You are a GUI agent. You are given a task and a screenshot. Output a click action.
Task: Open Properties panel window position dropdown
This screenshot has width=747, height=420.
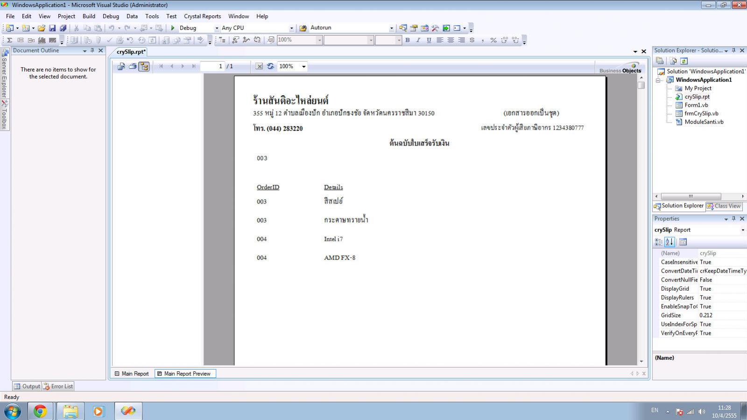click(x=726, y=219)
